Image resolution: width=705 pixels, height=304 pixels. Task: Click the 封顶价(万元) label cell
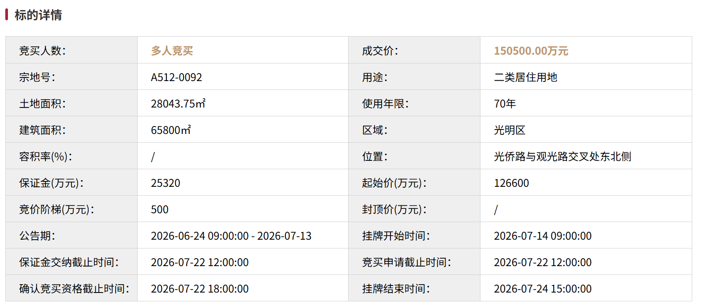(414, 209)
